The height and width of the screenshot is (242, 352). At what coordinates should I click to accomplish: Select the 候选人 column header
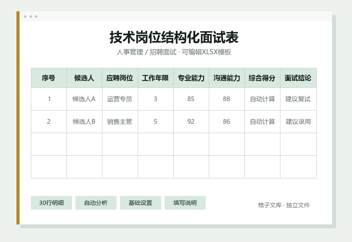(x=84, y=78)
